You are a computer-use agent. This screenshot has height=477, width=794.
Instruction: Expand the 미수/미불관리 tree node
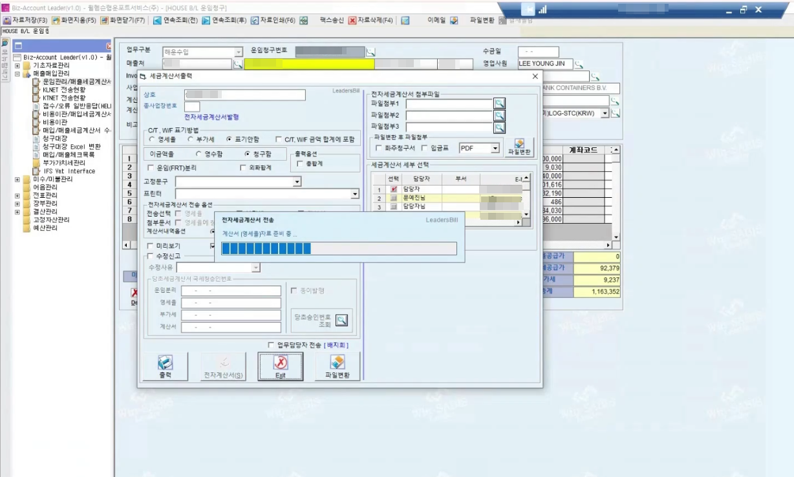point(17,179)
